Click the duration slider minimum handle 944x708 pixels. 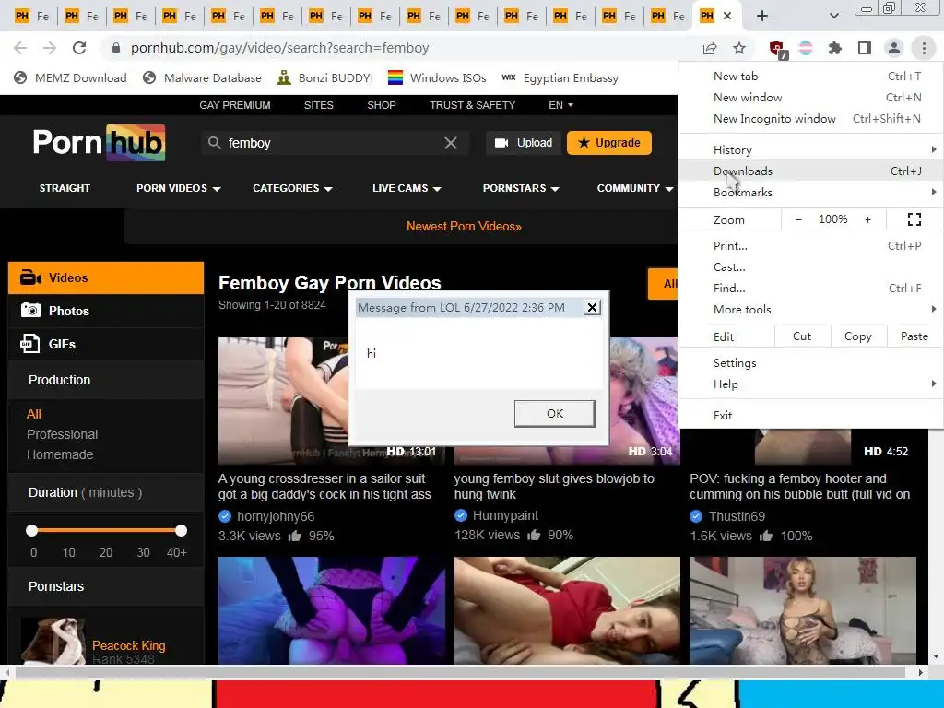tap(32, 530)
